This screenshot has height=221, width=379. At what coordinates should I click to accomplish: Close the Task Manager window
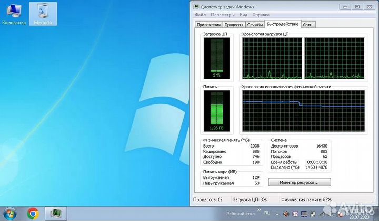pos(370,7)
